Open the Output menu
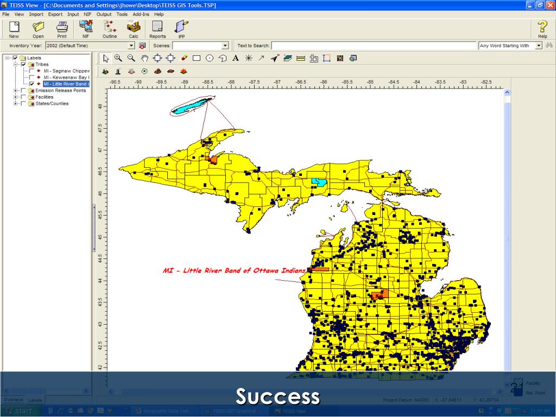The image size is (556, 417). [104, 14]
